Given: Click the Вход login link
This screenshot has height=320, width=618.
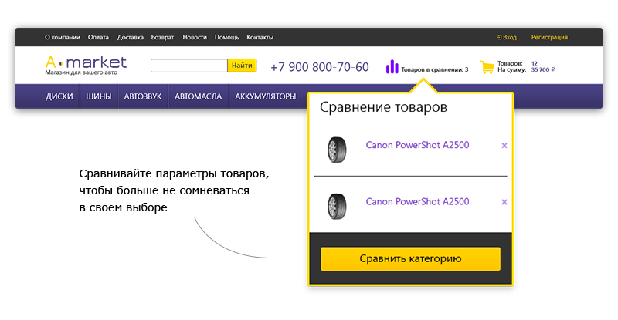Looking at the screenshot, I should point(507,37).
